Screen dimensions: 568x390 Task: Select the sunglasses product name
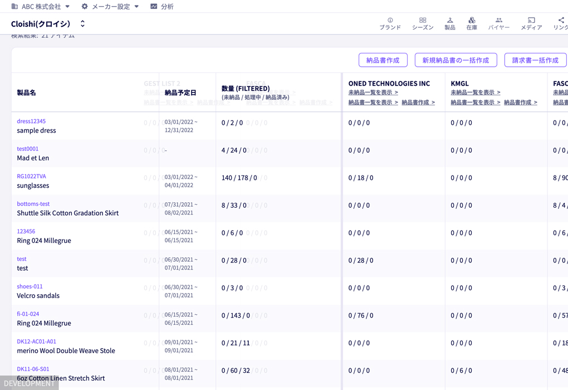33,186
